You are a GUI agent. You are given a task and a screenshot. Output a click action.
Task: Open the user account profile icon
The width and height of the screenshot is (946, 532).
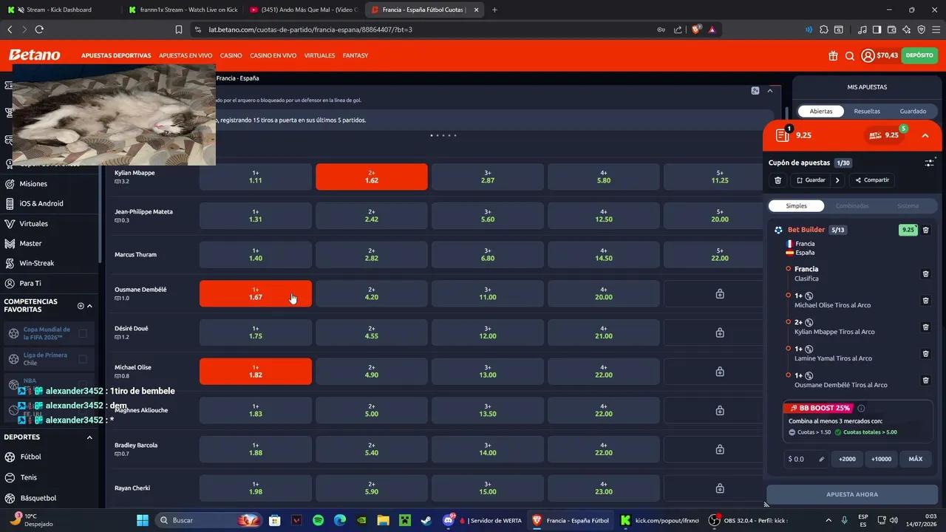click(868, 55)
